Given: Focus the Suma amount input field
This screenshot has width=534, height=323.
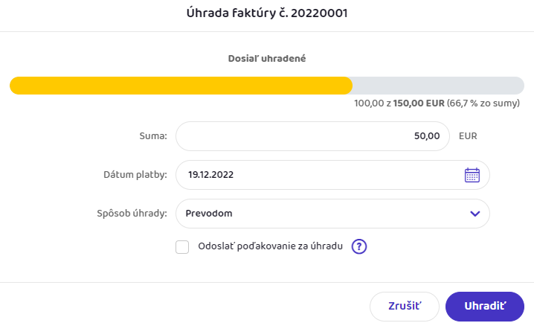Looking at the screenshot, I should (x=312, y=136).
